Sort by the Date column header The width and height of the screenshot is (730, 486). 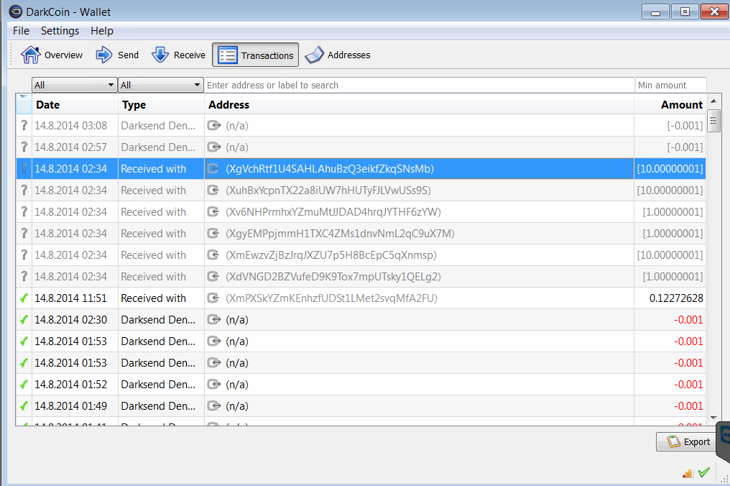(75, 104)
